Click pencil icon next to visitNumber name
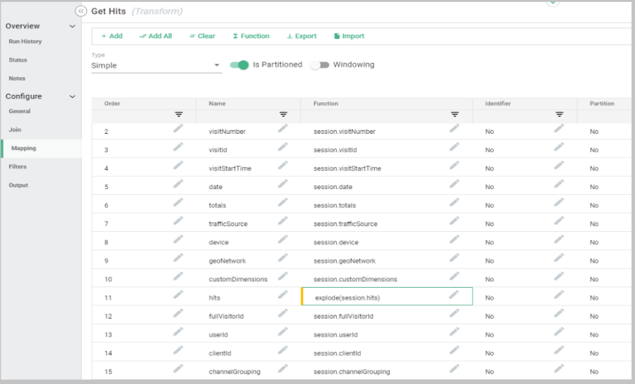The width and height of the screenshot is (635, 384). 282,129
